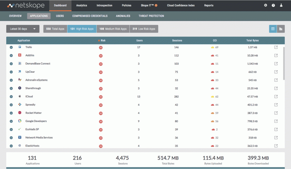291x169 pixels.
Task: Open the Latest 30 days dropdown
Action: [x=23, y=29]
